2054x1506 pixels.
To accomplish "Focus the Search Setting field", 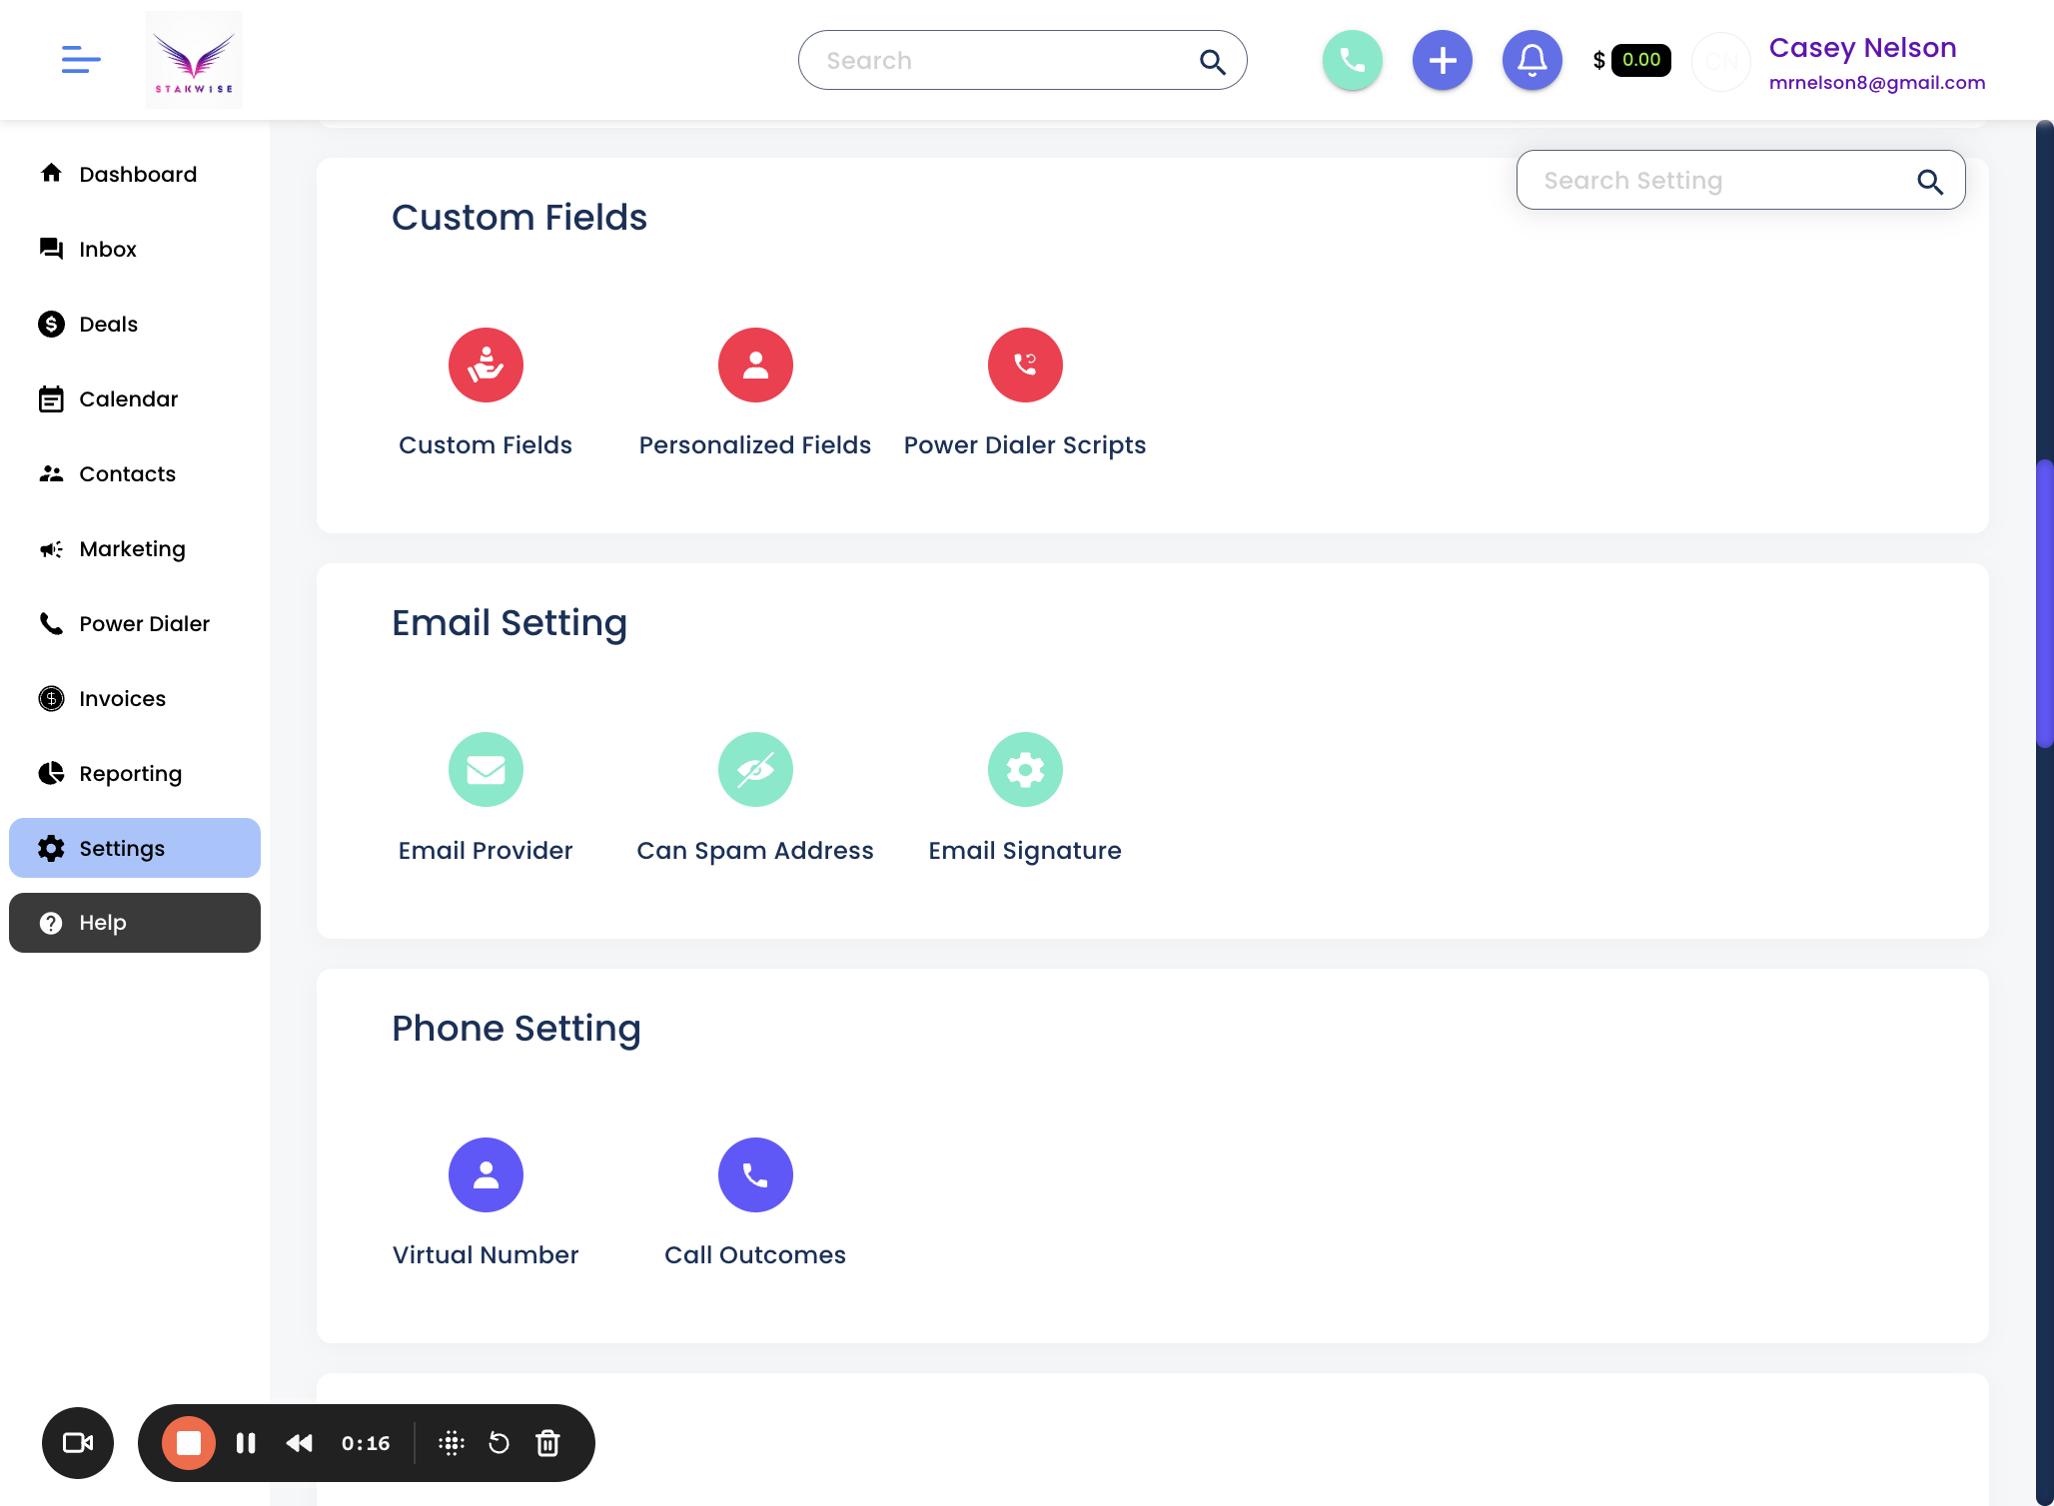I will tap(1740, 180).
